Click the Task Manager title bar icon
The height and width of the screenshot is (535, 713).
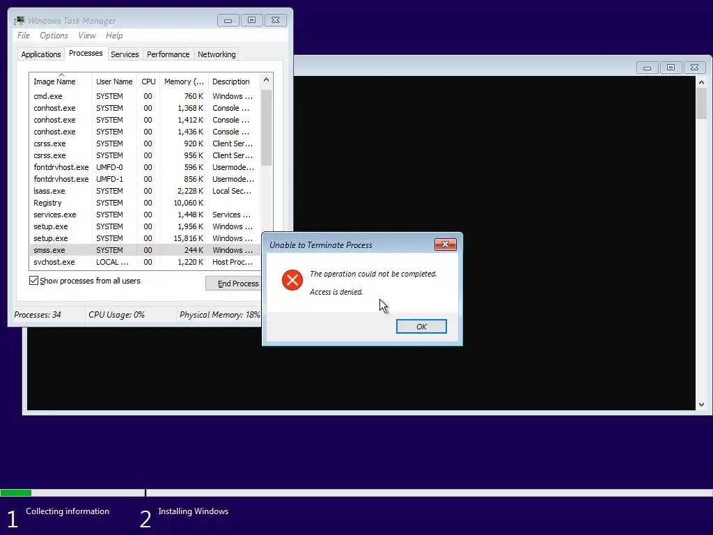pyautogui.click(x=19, y=20)
